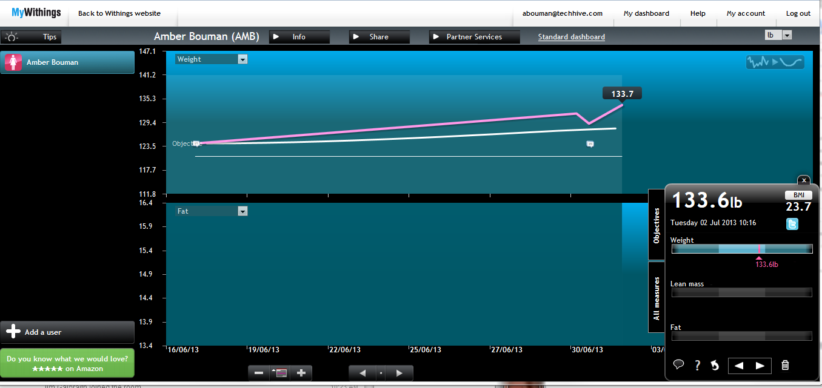The height and width of the screenshot is (388, 822).
Task: Open the Standard dashboard link
Action: click(x=572, y=37)
